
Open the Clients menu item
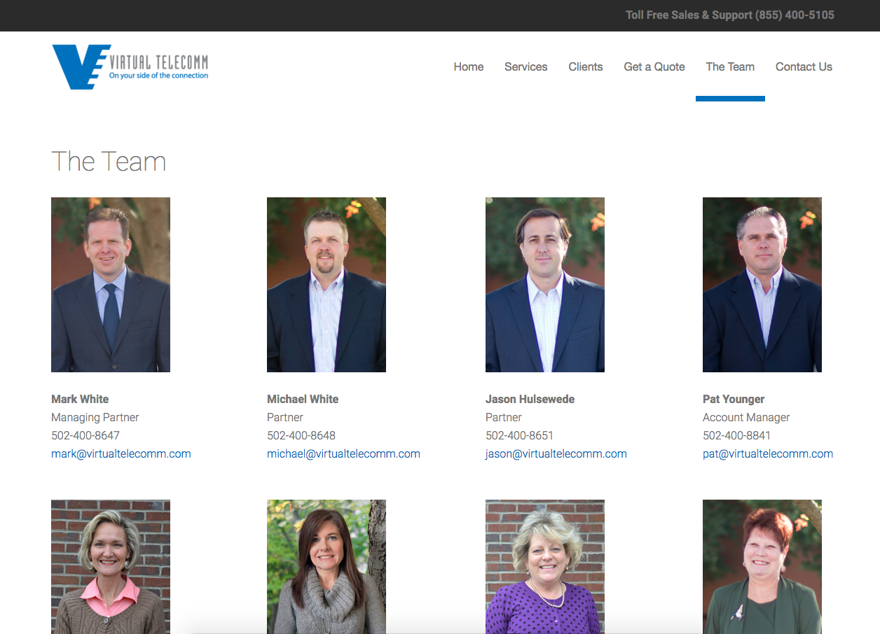[x=586, y=67]
